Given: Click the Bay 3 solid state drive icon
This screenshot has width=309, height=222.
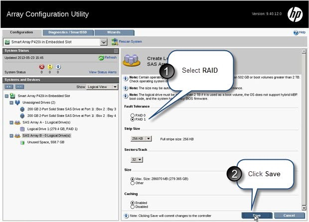Looking at the screenshot, I should pos(22,109).
